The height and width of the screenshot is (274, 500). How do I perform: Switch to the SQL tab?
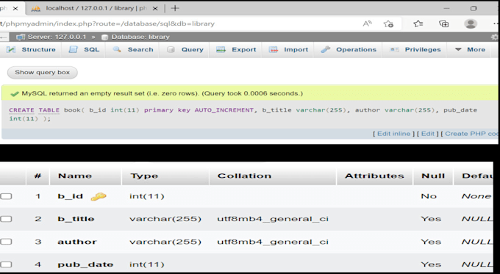pyautogui.click(x=84, y=50)
